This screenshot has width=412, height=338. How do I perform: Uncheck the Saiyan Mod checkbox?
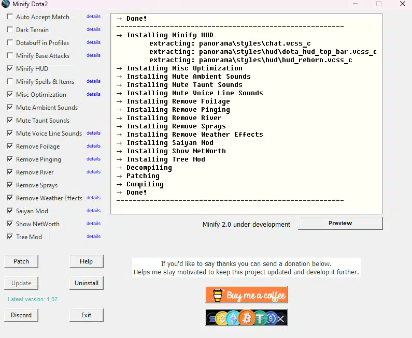pyautogui.click(x=10, y=211)
